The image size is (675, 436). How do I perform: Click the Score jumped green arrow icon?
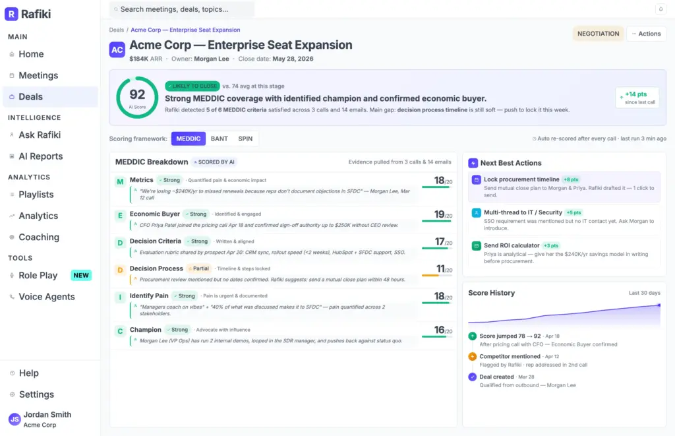(x=472, y=336)
